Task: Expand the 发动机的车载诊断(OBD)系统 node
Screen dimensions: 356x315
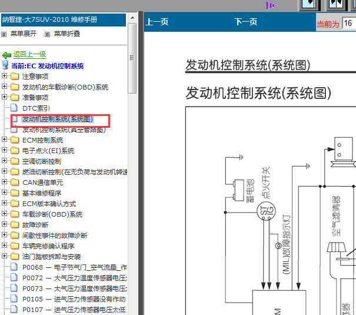Action: [4, 87]
